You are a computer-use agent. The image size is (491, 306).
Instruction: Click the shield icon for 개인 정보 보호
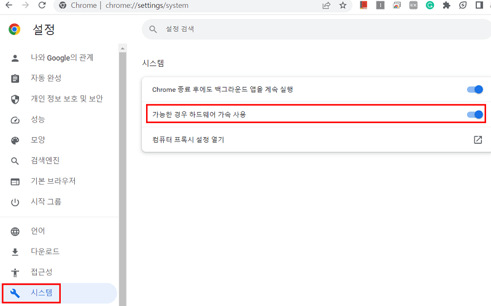point(15,99)
